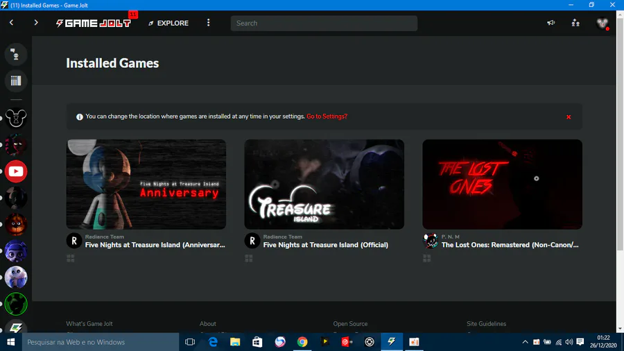Viewport: 624px width, 351px height.
Task: Open the mouse-head hourglass community
Action: [16, 118]
